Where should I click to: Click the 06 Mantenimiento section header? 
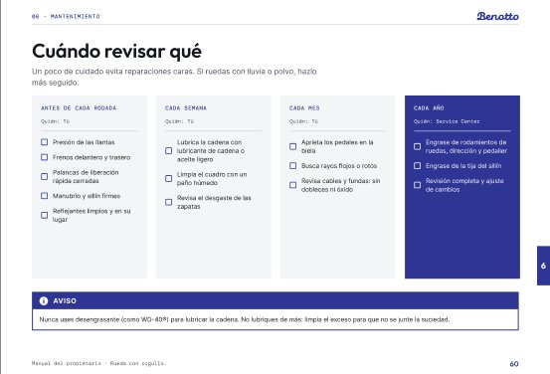click(x=66, y=17)
